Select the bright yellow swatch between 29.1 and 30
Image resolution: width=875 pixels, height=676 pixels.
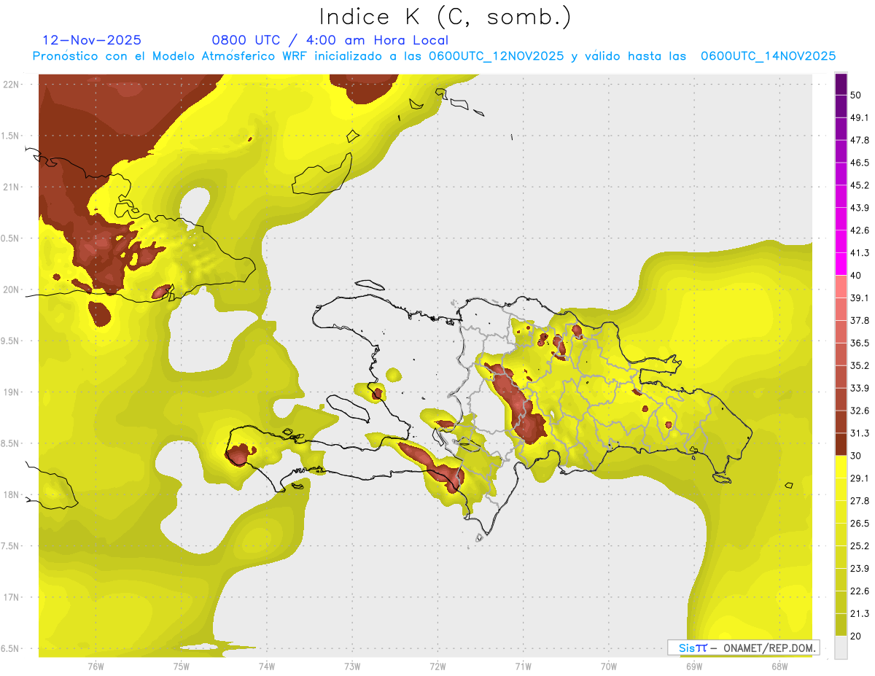click(841, 467)
